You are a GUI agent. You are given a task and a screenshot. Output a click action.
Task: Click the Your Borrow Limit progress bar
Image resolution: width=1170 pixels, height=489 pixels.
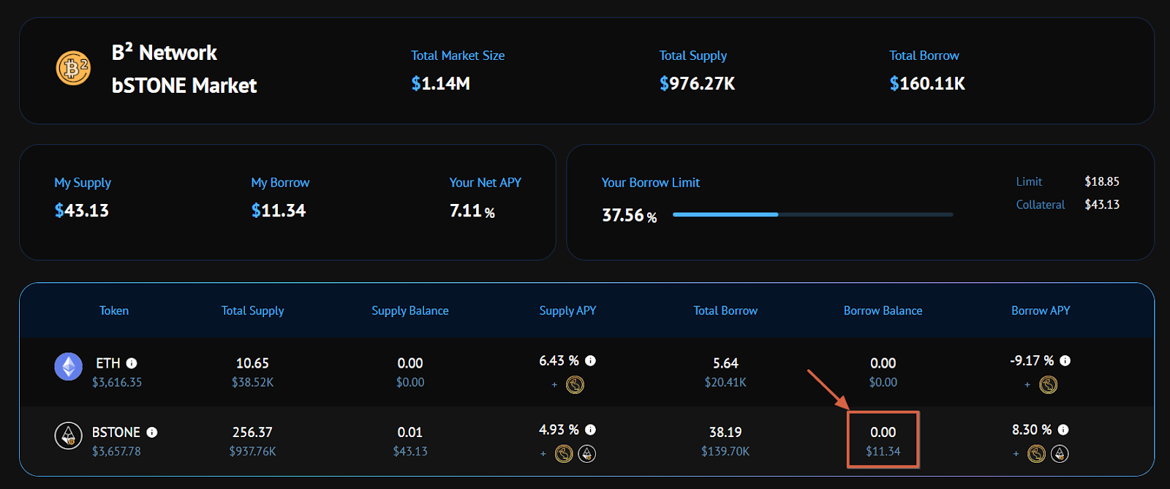pyautogui.click(x=813, y=215)
